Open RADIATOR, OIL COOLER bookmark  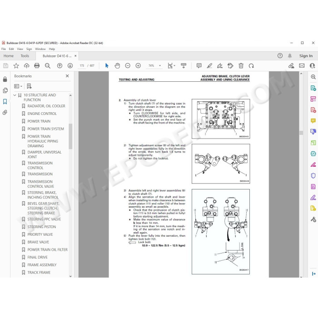[x=46, y=106]
